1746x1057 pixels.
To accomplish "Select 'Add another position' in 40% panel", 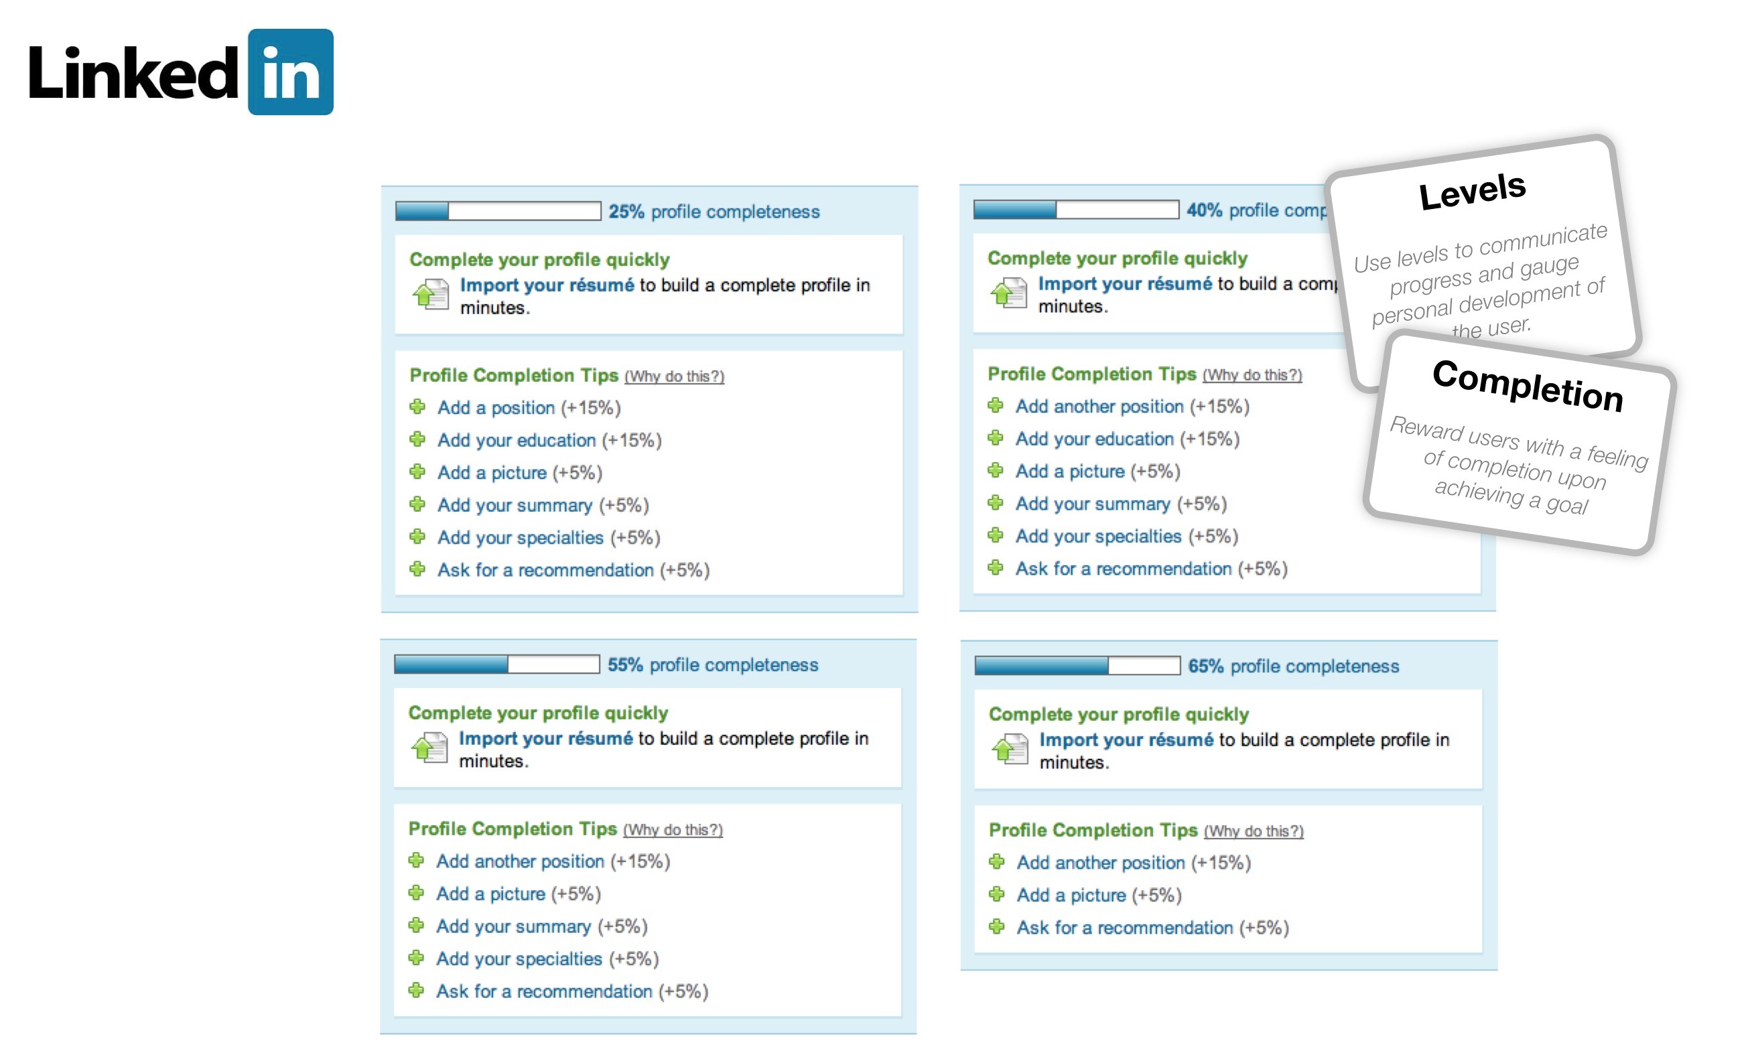I will [x=1099, y=406].
